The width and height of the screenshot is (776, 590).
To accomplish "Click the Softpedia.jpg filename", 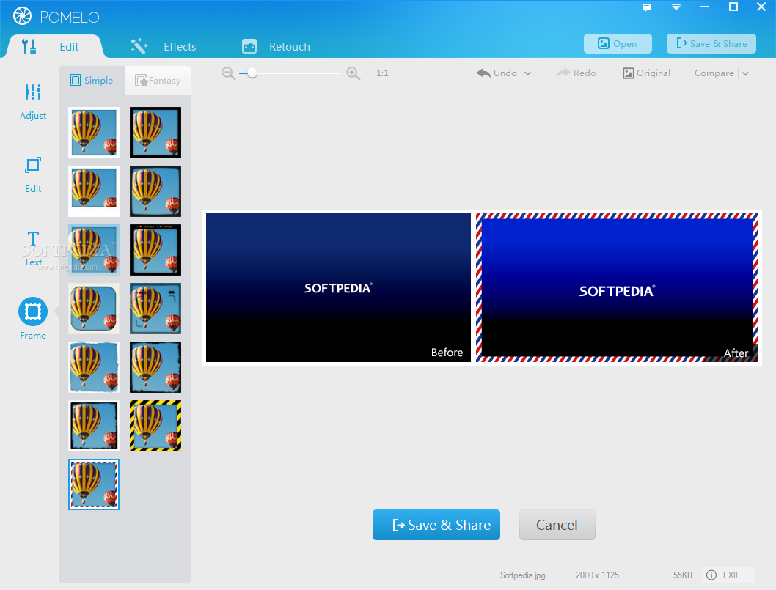I will pyautogui.click(x=523, y=575).
